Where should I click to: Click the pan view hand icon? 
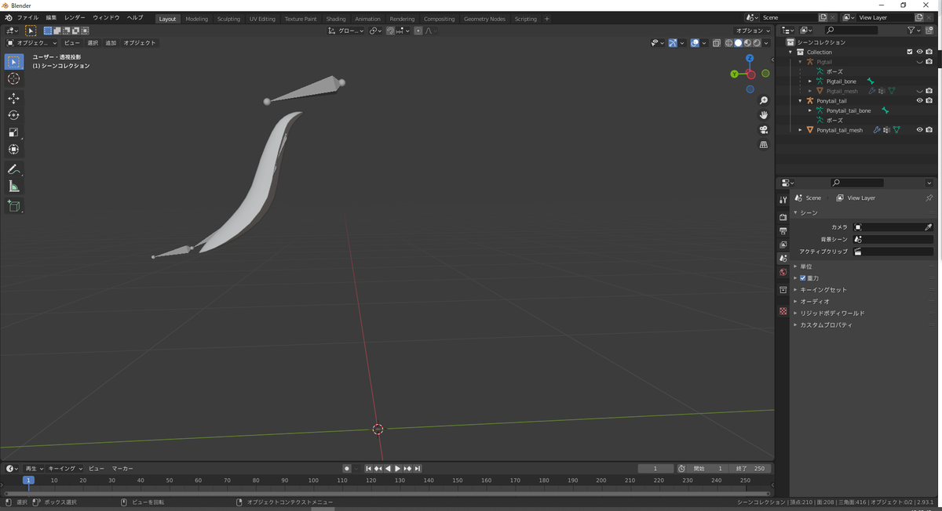[764, 115]
